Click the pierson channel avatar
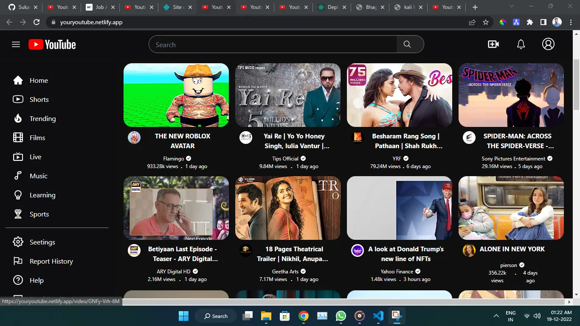This screenshot has width=580, height=326. 469,250
